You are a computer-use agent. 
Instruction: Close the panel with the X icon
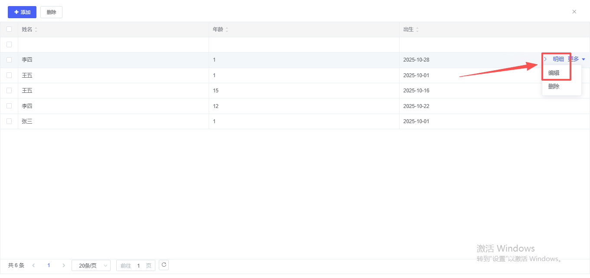point(574,12)
